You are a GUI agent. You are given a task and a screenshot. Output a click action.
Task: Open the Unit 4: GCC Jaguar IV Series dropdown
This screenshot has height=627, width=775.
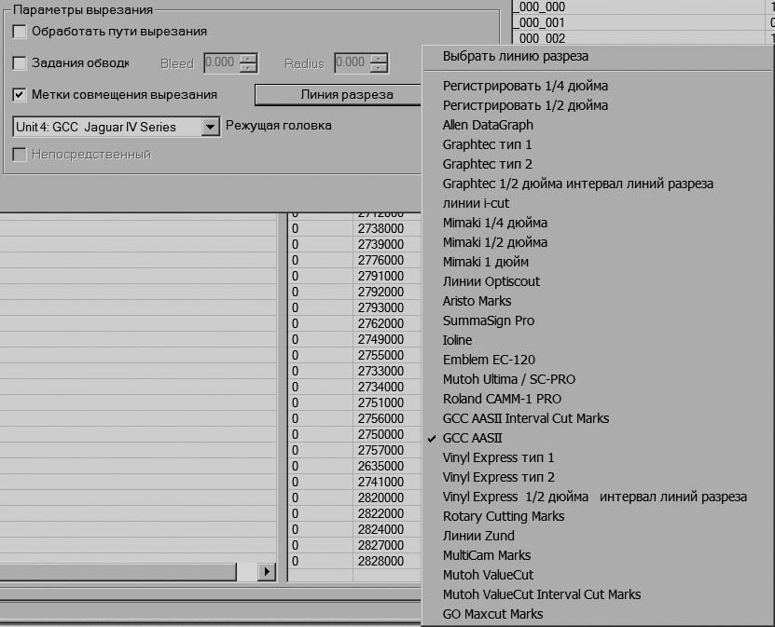coord(210,127)
